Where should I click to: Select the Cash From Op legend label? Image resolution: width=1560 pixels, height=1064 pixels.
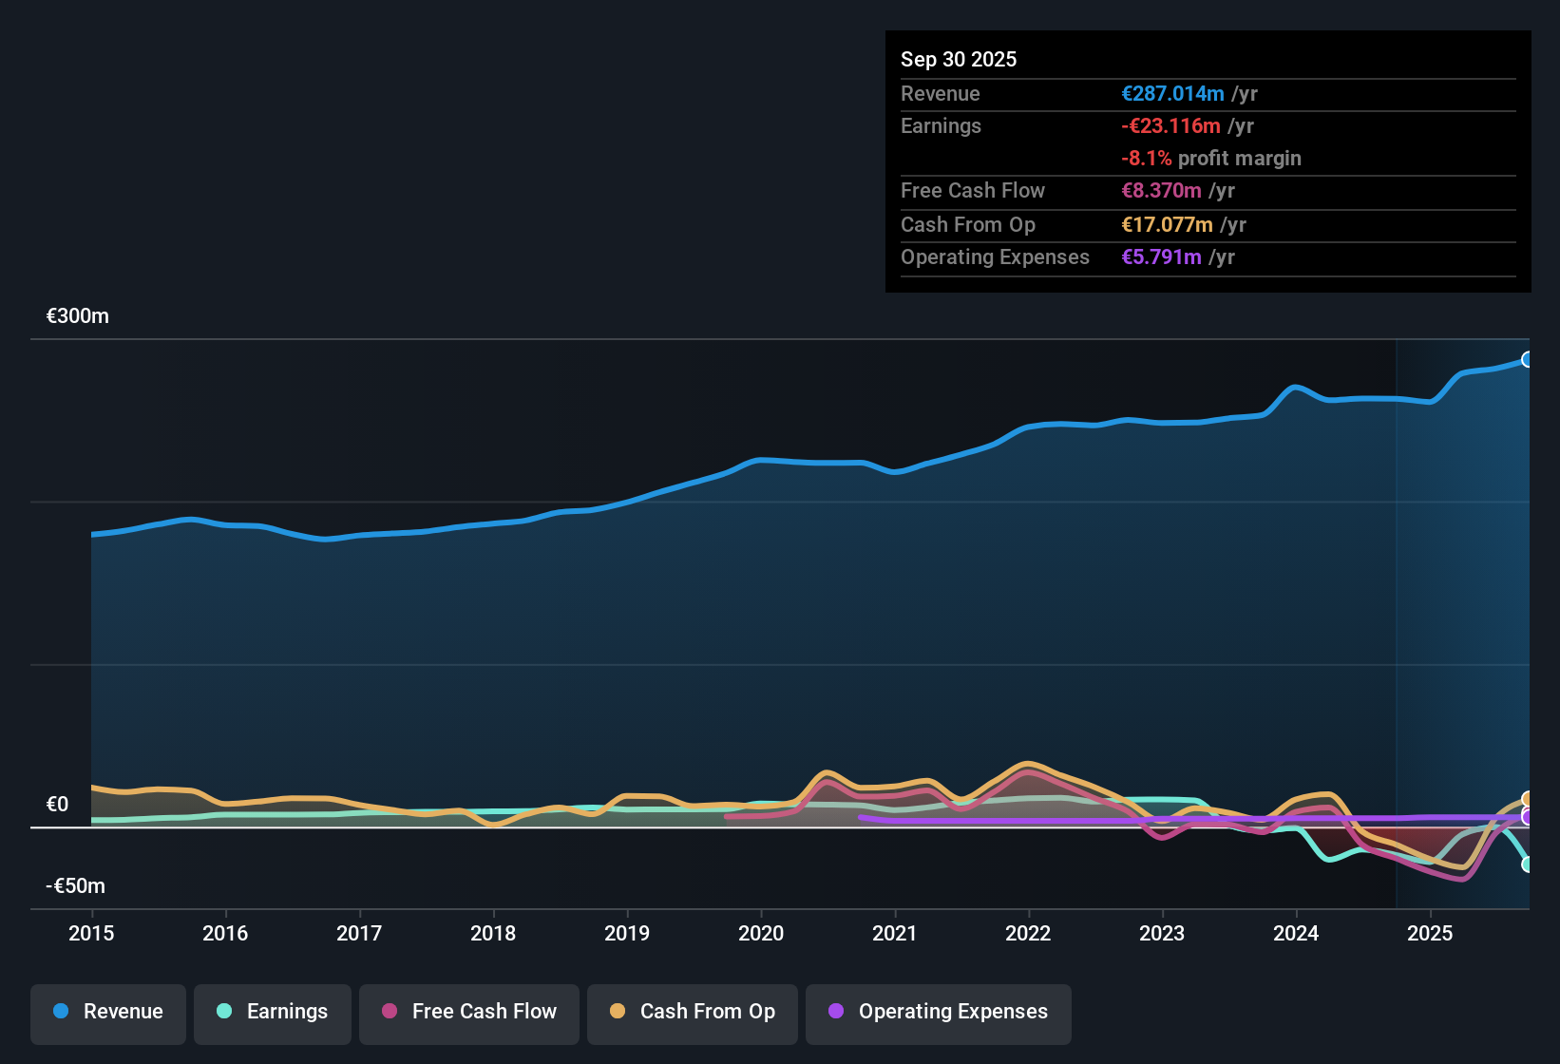click(707, 1012)
